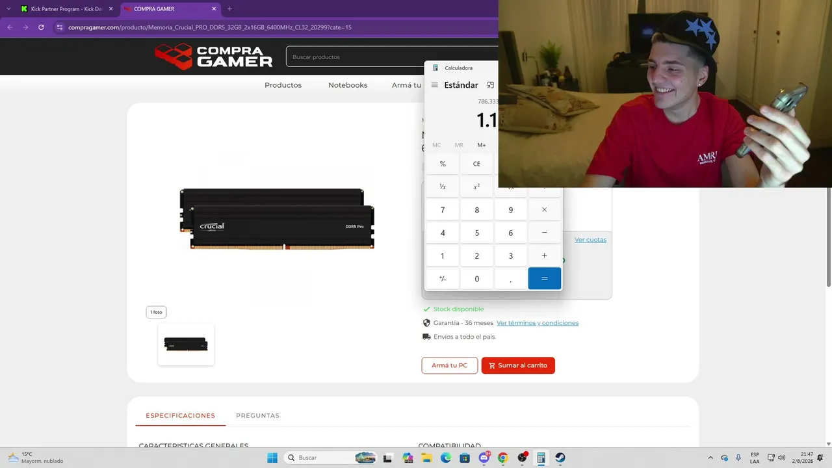Click the percent key in Calculator
Viewport: 832px width, 468px height.
pyautogui.click(x=443, y=164)
